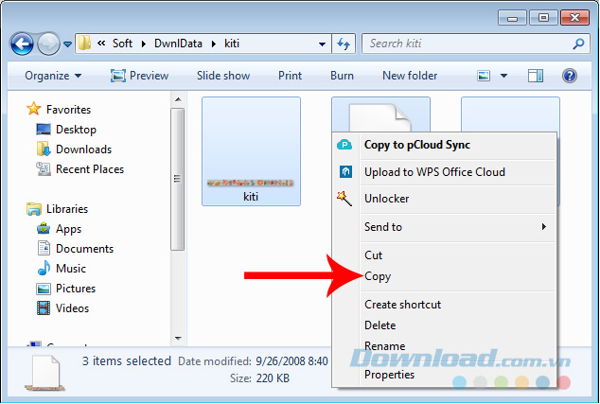
Task: Choose Copy from the context menu
Action: 444,276
